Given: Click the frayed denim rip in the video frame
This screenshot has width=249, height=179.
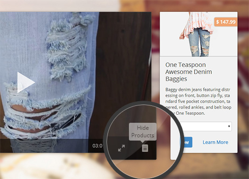Looking at the screenshot, I should [x=67, y=48].
